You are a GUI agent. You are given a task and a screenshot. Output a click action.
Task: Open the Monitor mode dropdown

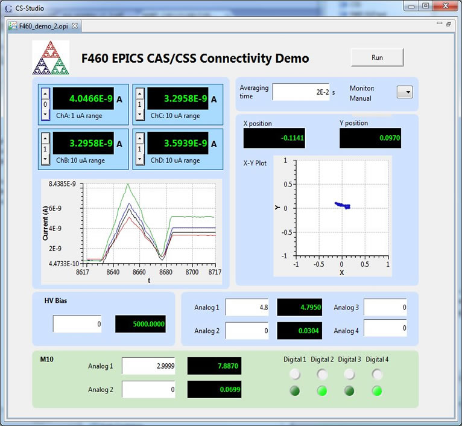tap(405, 92)
